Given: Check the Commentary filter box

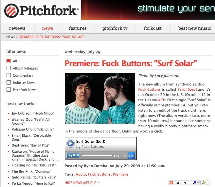Looking at the screenshot, I should 9,75.
